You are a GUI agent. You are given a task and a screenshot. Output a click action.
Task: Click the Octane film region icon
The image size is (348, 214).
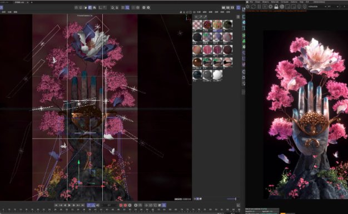coord(294,7)
